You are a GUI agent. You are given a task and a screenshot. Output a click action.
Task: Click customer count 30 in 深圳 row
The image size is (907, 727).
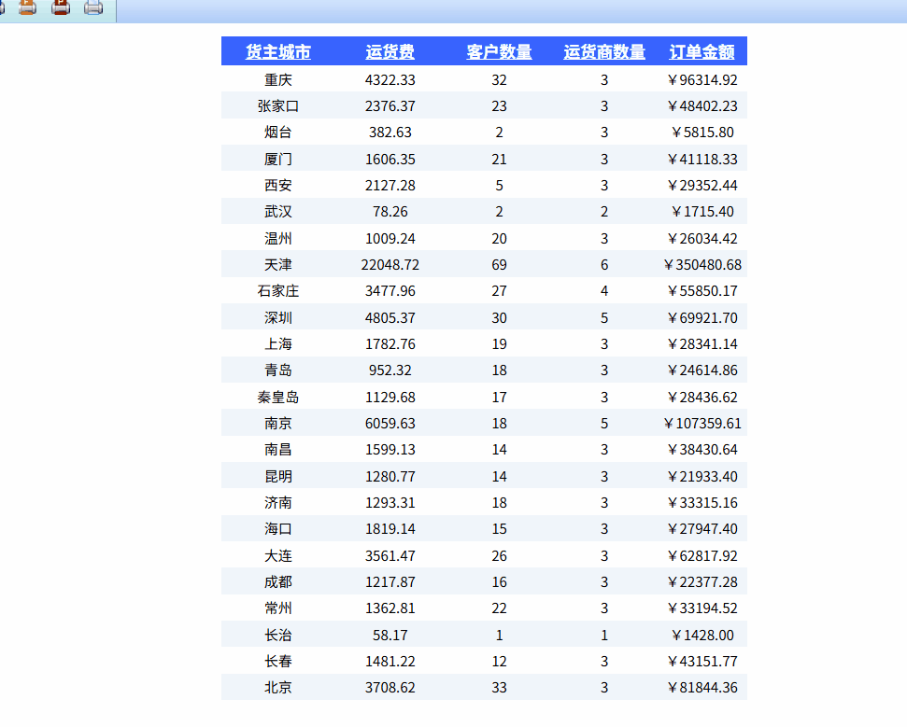click(x=499, y=318)
